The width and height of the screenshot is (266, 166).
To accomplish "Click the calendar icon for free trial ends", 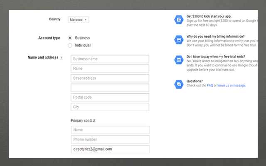I will (x=179, y=60).
